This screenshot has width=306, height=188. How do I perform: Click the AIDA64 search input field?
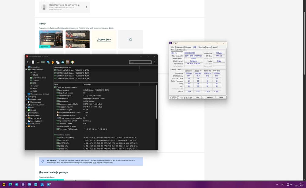coord(140,62)
